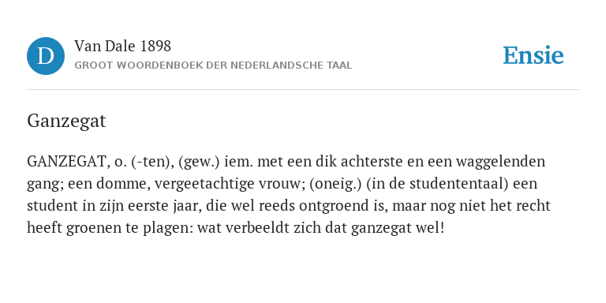This screenshot has width=606, height=303.
Task: Click the Ganzegat heading
Action: (x=66, y=121)
